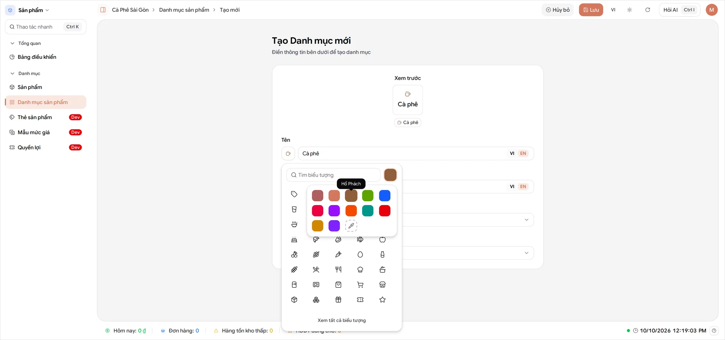Pick the carrot icon
The image size is (725, 340).
[x=338, y=254]
